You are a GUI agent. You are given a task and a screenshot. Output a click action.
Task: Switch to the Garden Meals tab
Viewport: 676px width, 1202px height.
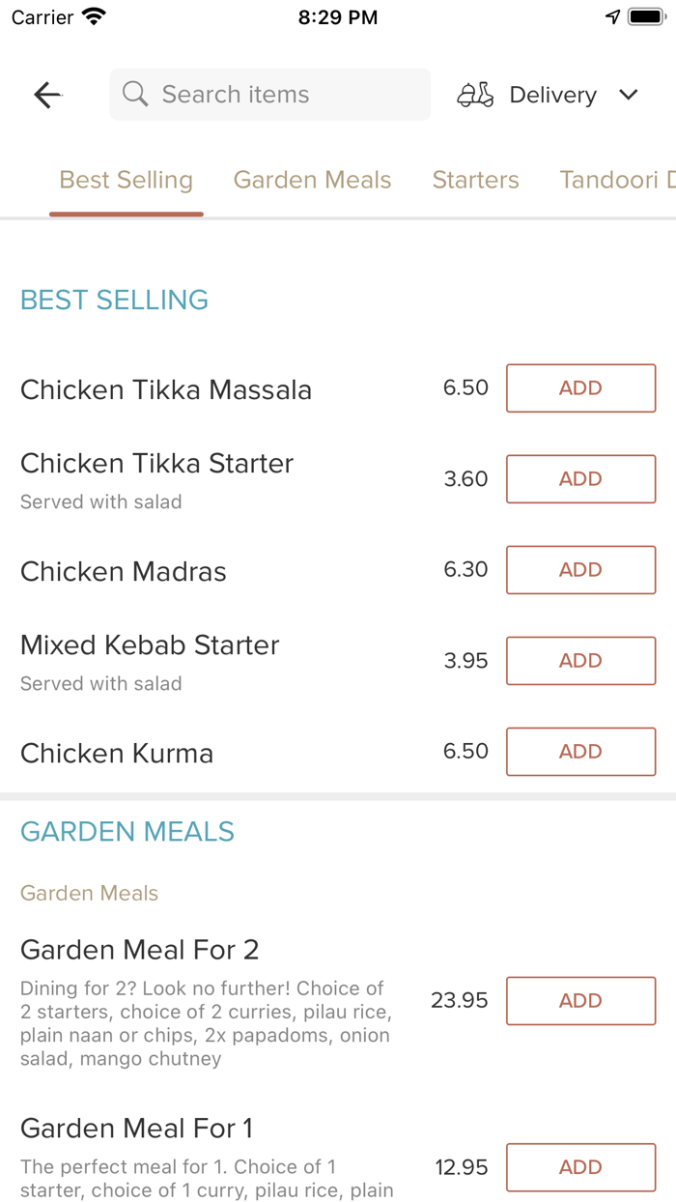tap(313, 180)
